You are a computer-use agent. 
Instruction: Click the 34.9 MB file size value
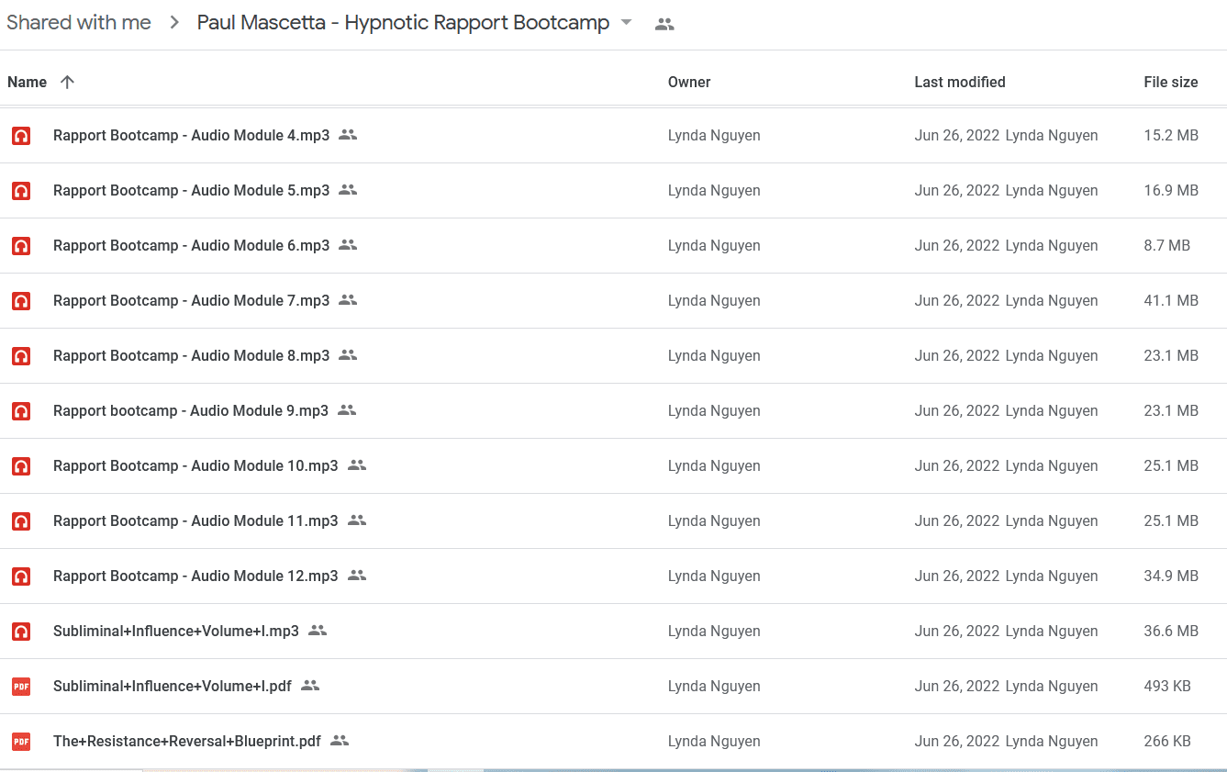[1171, 576]
